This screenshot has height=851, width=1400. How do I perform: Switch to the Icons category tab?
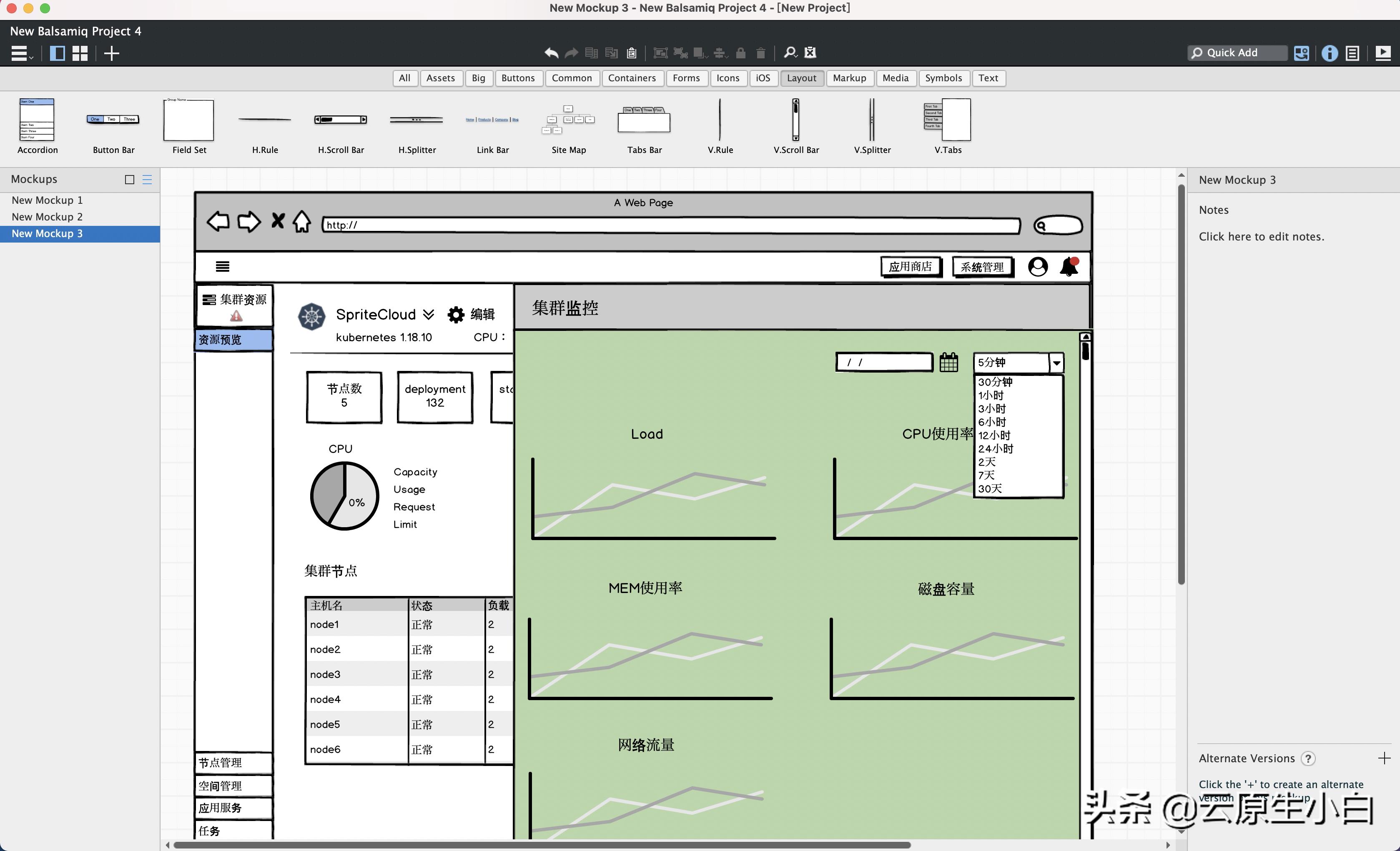[728, 78]
